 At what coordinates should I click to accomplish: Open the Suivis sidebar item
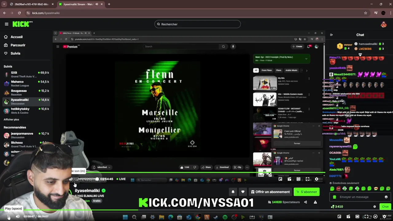(x=15, y=53)
